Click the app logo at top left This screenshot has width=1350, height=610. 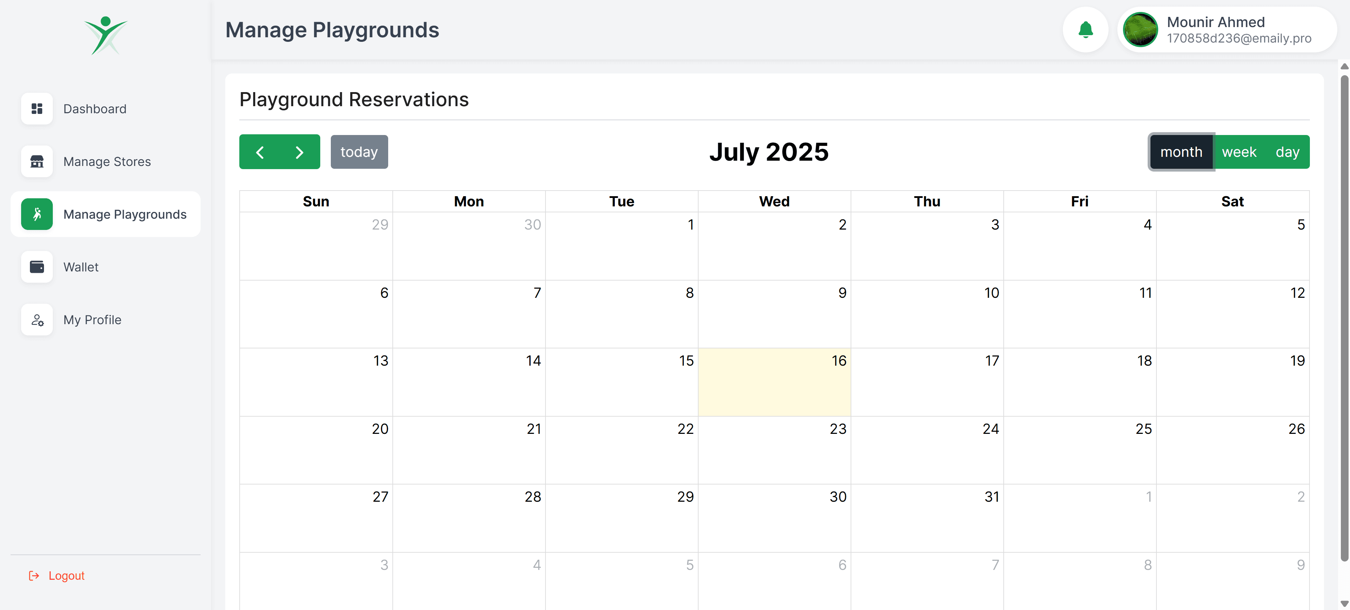pyautogui.click(x=105, y=36)
